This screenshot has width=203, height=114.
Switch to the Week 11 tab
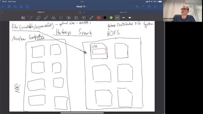click(41, 12)
